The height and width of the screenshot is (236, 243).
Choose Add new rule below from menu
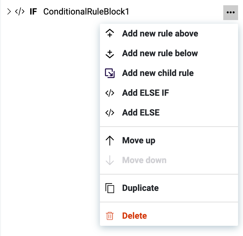160,53
